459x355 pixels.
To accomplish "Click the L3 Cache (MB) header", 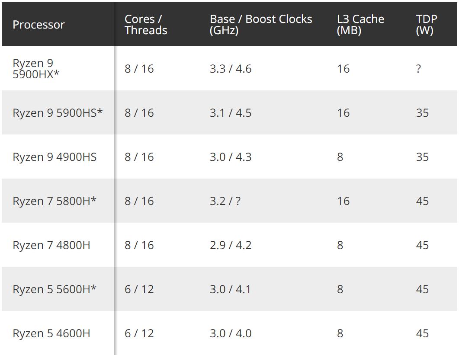I will pos(360,25).
